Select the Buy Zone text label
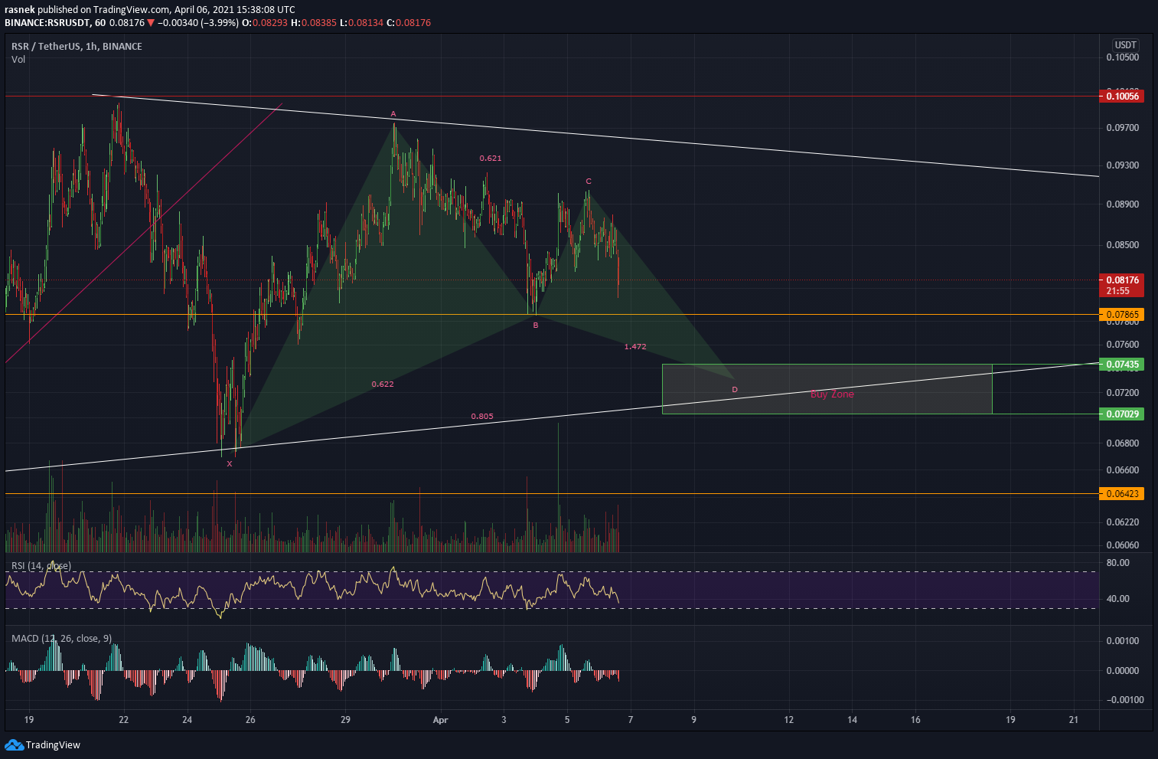 [832, 394]
